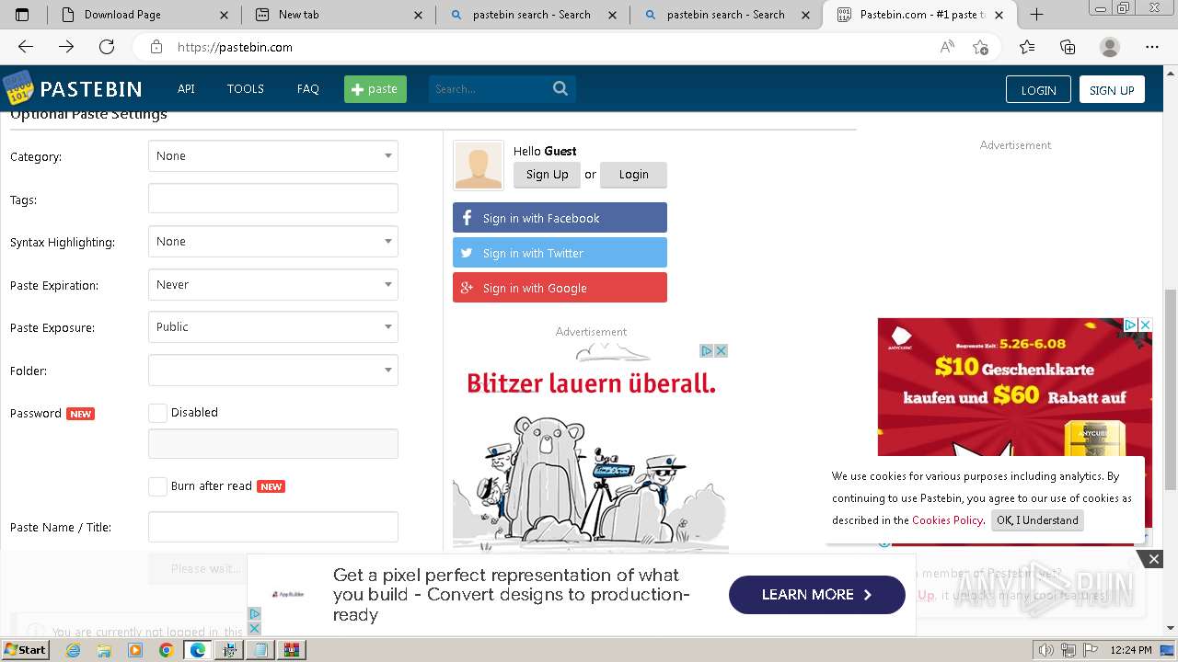Open the Category dropdown

pos(273,156)
